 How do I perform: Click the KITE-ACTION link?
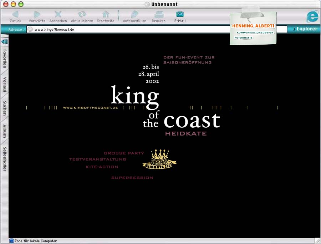[x=102, y=167]
